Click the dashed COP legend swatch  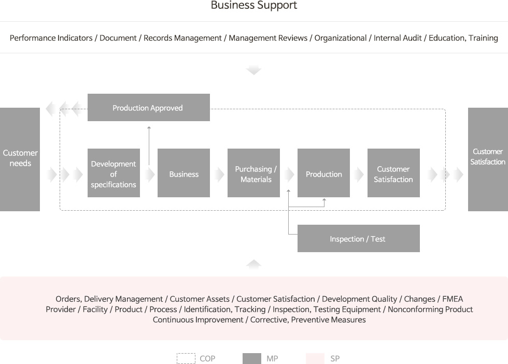[186, 358]
